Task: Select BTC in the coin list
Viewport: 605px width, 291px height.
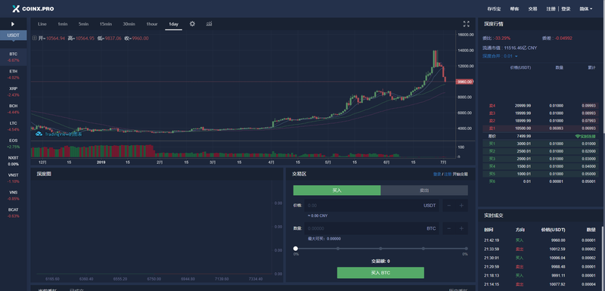Action: point(13,57)
